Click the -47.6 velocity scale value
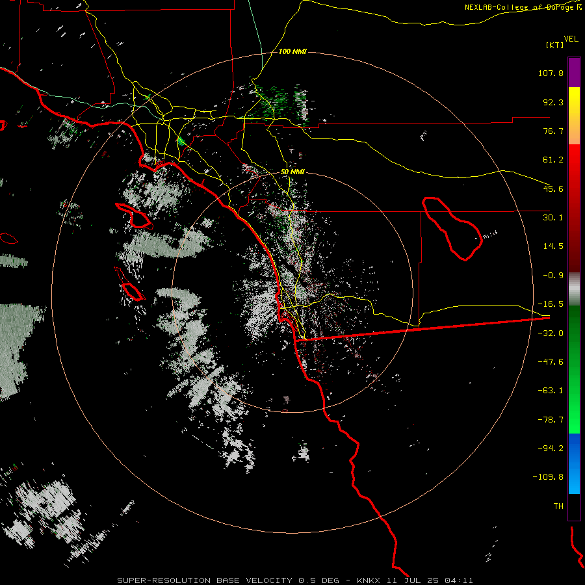585x585 pixels. (551, 362)
